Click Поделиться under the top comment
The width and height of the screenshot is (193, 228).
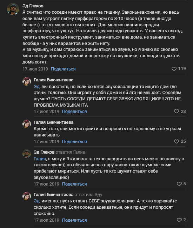pyautogui.click(x=63, y=69)
